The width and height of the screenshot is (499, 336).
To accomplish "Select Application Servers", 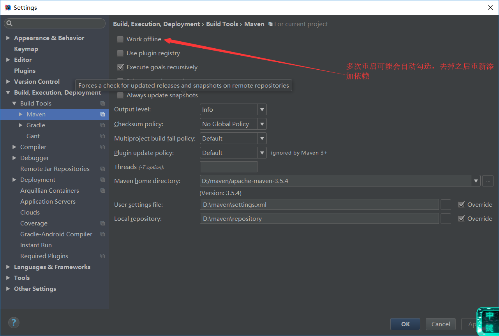I will 48,202.
